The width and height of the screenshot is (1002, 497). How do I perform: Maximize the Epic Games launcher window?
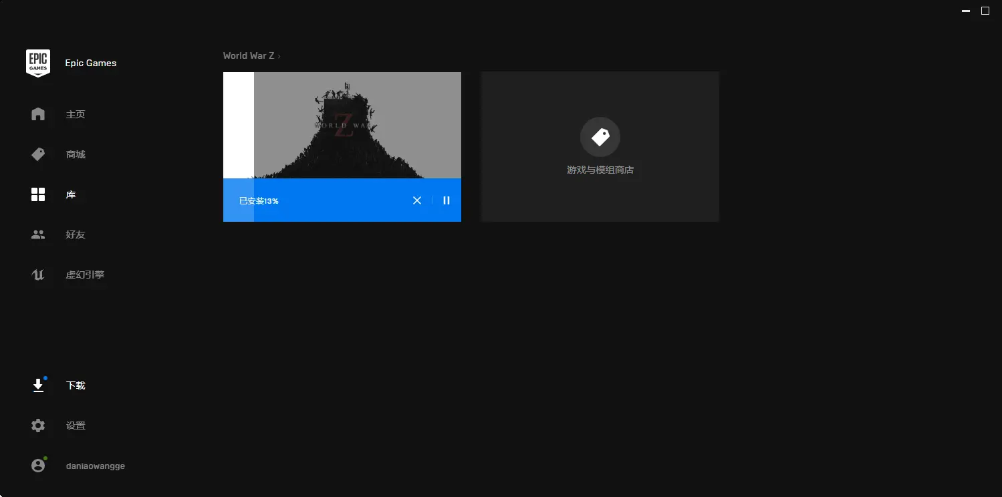pos(985,11)
